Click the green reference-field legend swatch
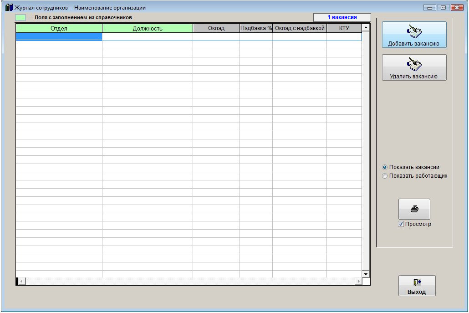Image resolution: width=469 pixels, height=313 pixels. pos(20,17)
